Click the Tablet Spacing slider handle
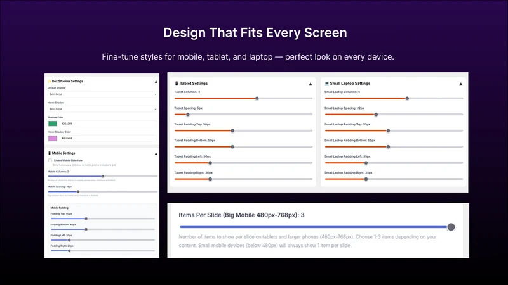 (187, 115)
